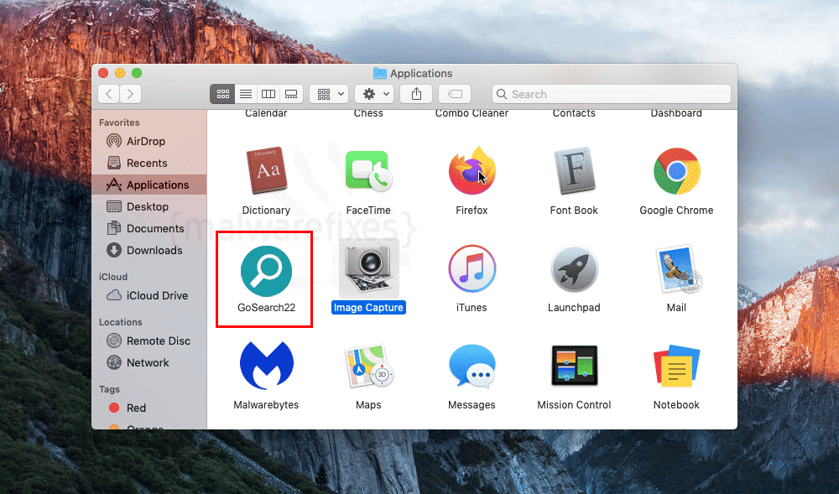Image resolution: width=839 pixels, height=494 pixels.
Task: Select the Red tag in the sidebar
Action: pyautogui.click(x=149, y=408)
